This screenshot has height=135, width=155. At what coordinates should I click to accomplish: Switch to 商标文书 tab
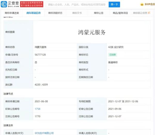[x=77, y=13]
